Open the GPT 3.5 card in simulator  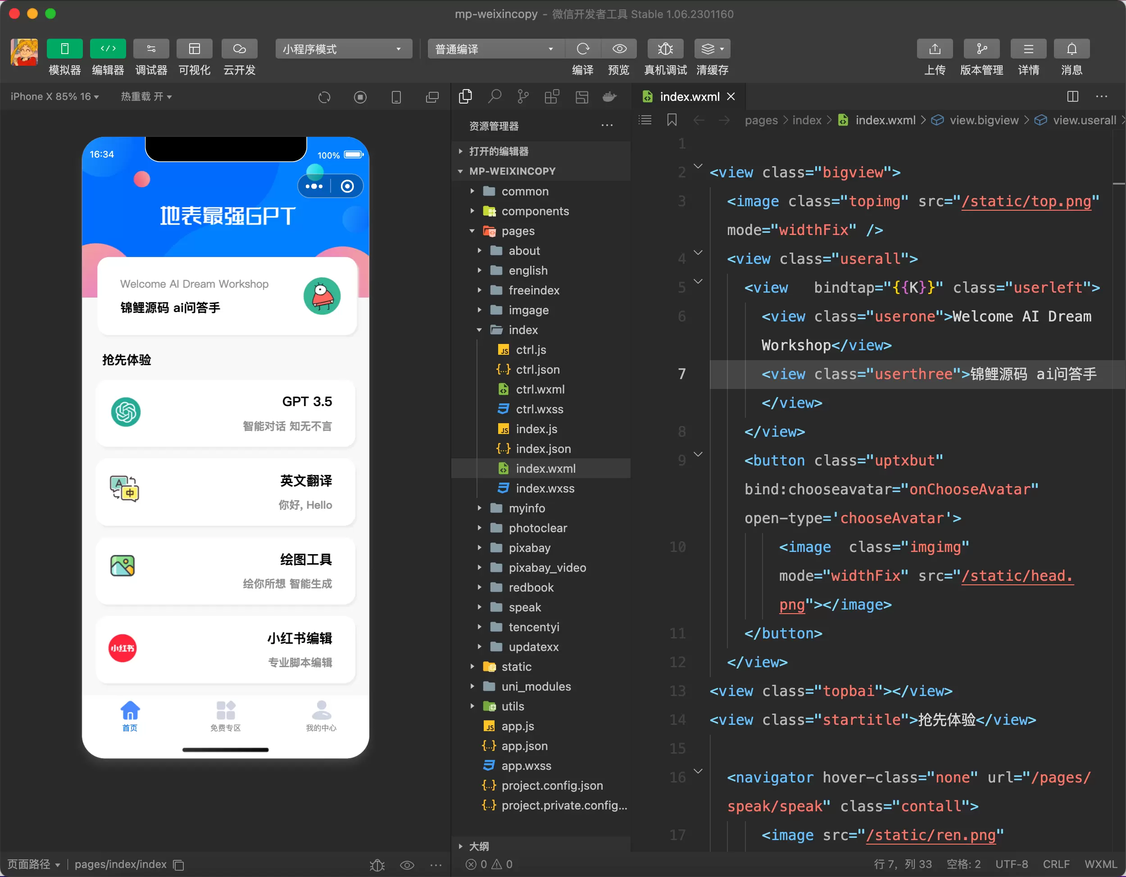(226, 413)
